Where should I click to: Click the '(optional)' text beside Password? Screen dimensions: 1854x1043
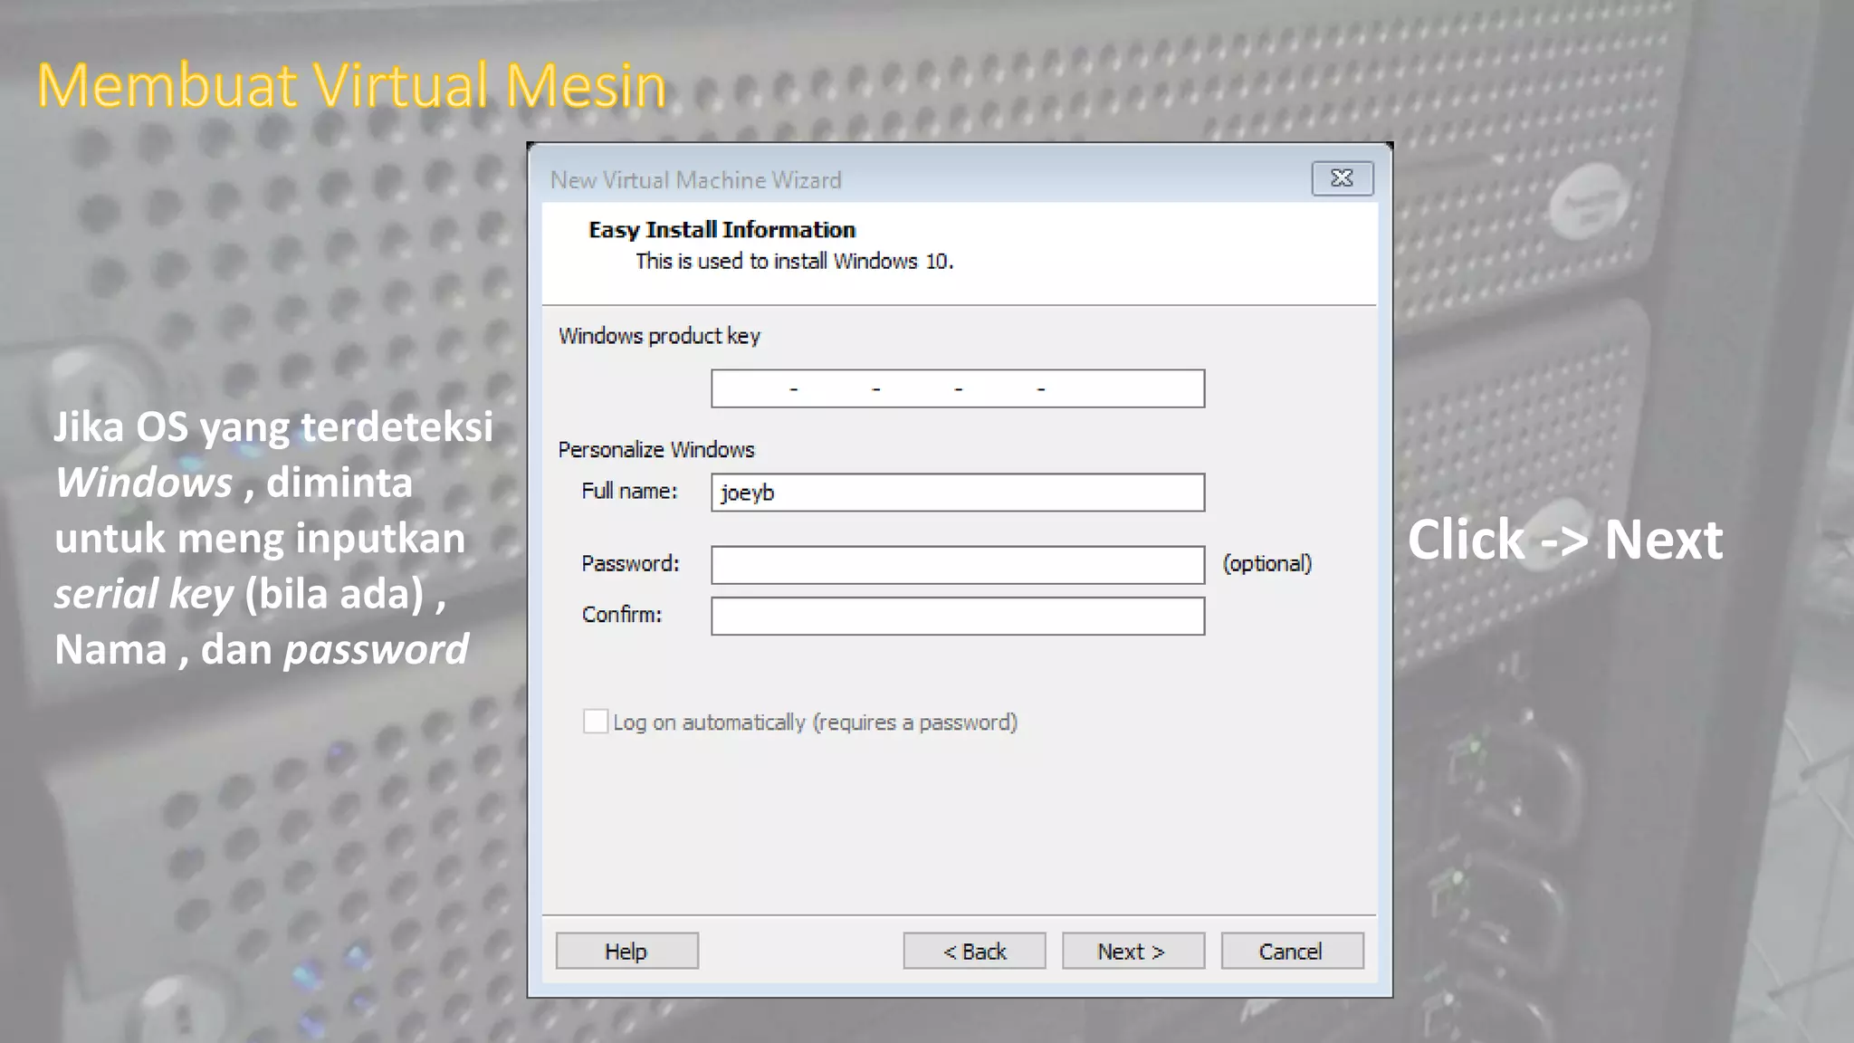[x=1267, y=563]
